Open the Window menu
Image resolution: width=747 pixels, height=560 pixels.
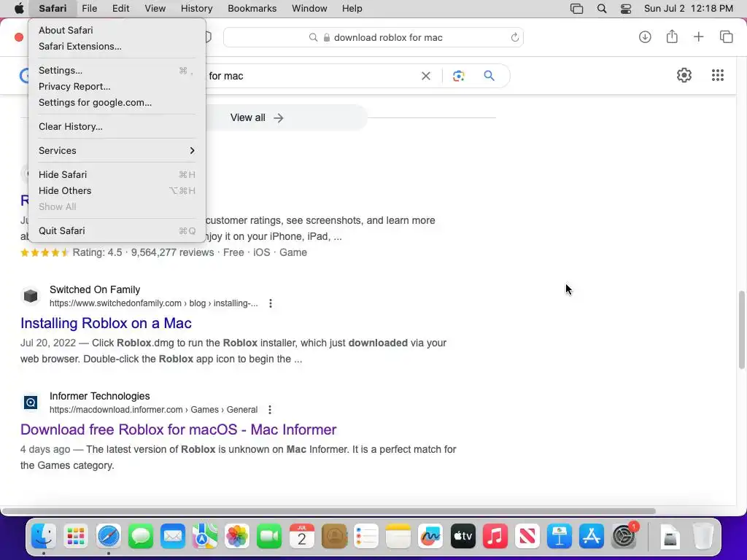pos(309,9)
